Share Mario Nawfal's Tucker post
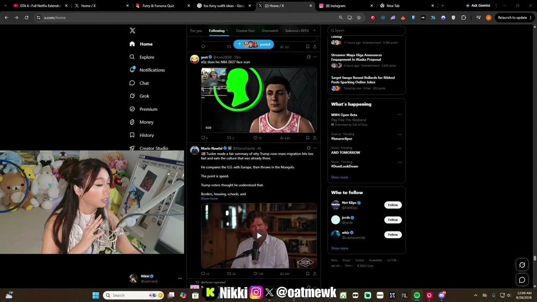 (315, 273)
